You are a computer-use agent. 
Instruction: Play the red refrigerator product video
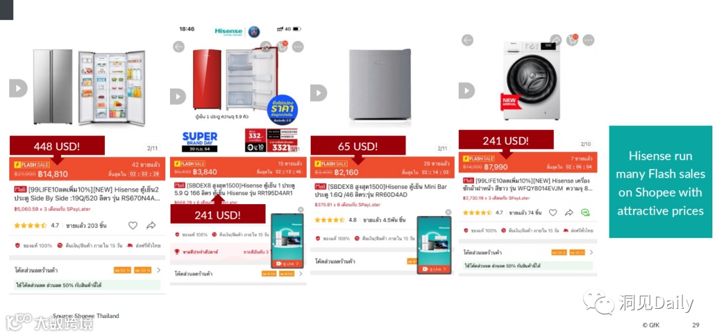click(x=178, y=96)
